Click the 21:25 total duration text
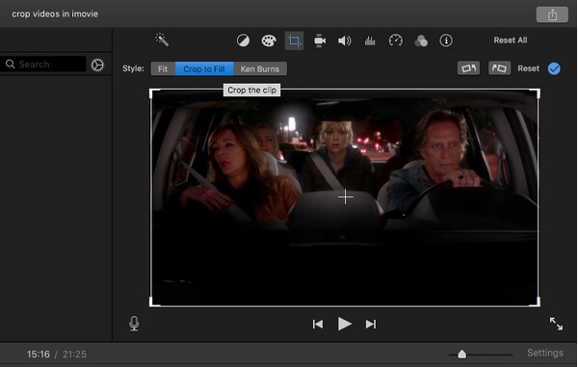 [x=74, y=354]
